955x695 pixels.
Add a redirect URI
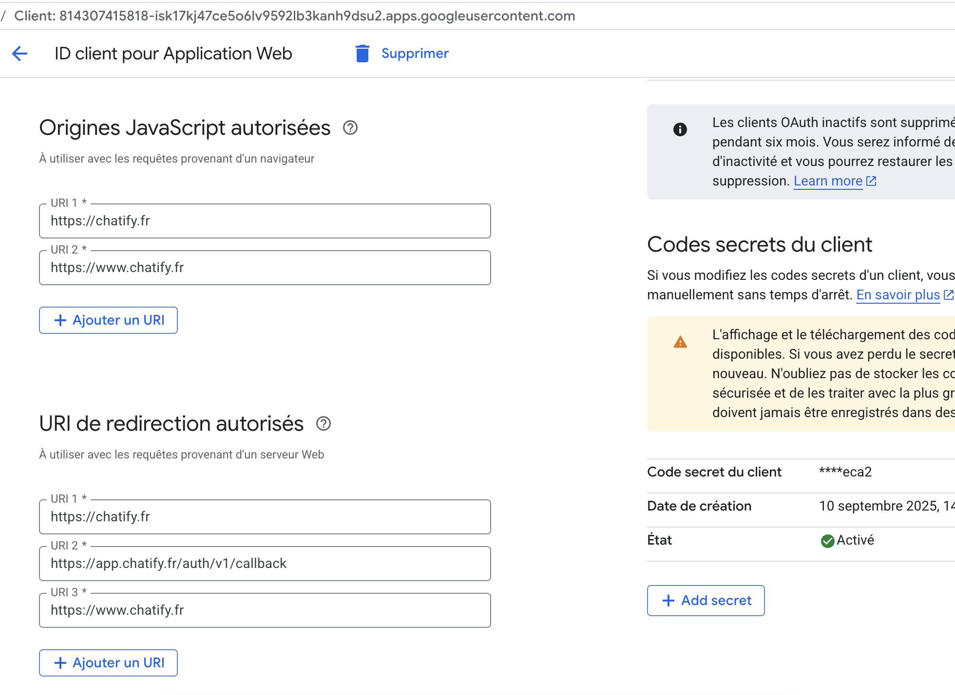click(x=108, y=663)
